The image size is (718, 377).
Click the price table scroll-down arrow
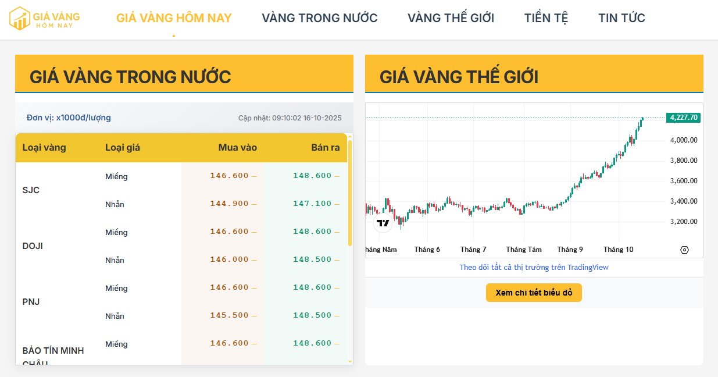coord(350,361)
